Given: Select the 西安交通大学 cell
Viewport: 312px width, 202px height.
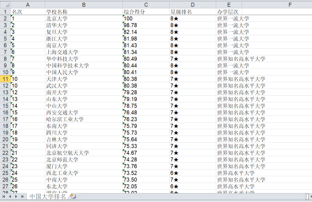Looking at the screenshot, I should click(84, 112).
